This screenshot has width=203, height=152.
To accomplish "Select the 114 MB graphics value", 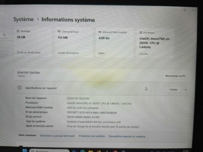I will point(63,37).
